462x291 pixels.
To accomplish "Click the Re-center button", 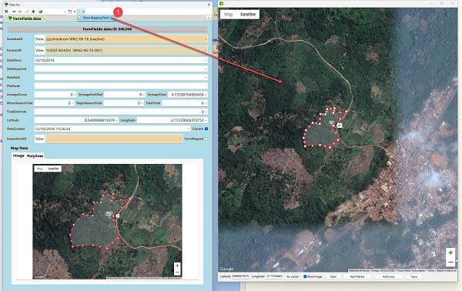I will coord(293,276).
